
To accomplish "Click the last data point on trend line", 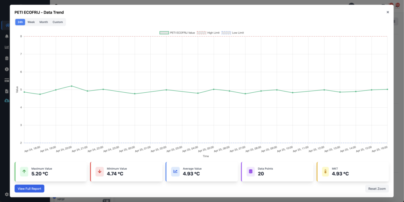I will tap(387, 89).
